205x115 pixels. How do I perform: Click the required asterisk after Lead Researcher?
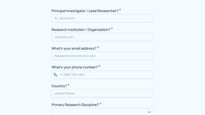[x=120, y=10]
